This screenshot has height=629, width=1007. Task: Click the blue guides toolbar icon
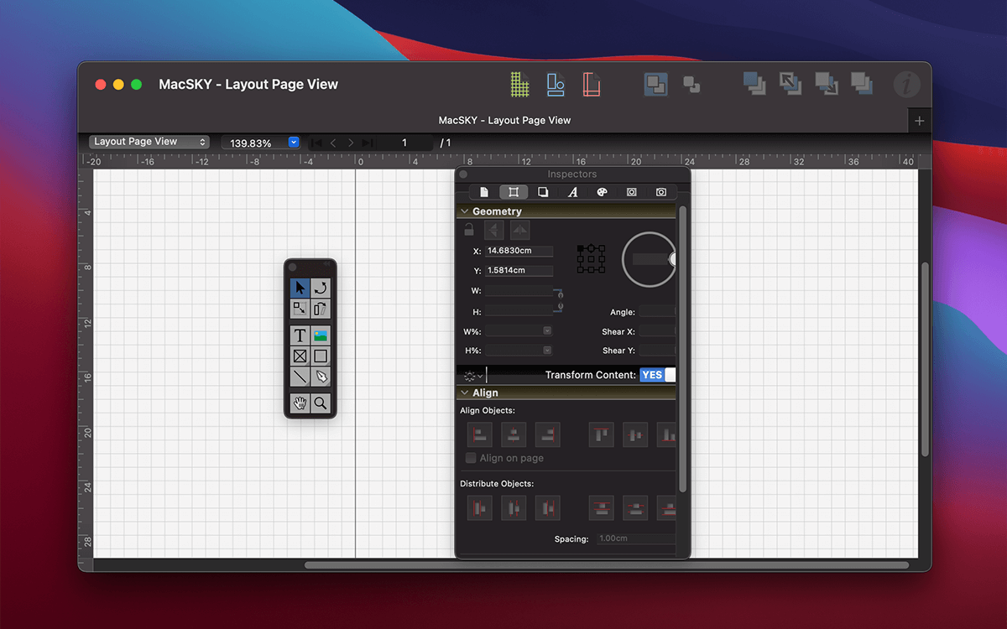(556, 84)
